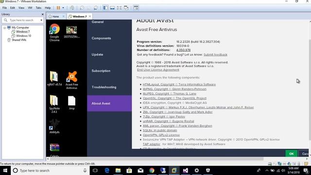Select the njRAT v0.7d folder icon
The height and width of the screenshot is (175, 311).
click(x=54, y=79)
